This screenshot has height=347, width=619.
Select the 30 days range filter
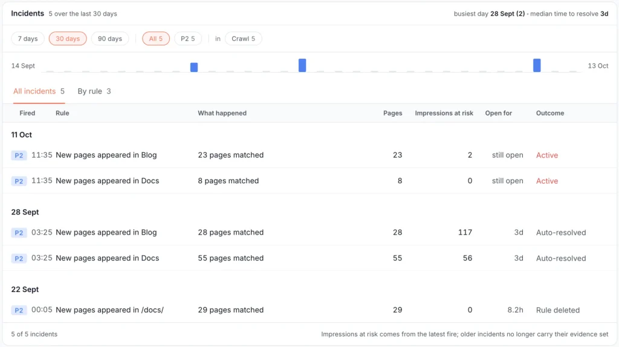[68, 39]
